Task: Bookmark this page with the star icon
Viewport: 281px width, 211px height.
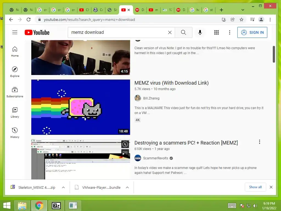Action: pyautogui.click(x=241, y=20)
